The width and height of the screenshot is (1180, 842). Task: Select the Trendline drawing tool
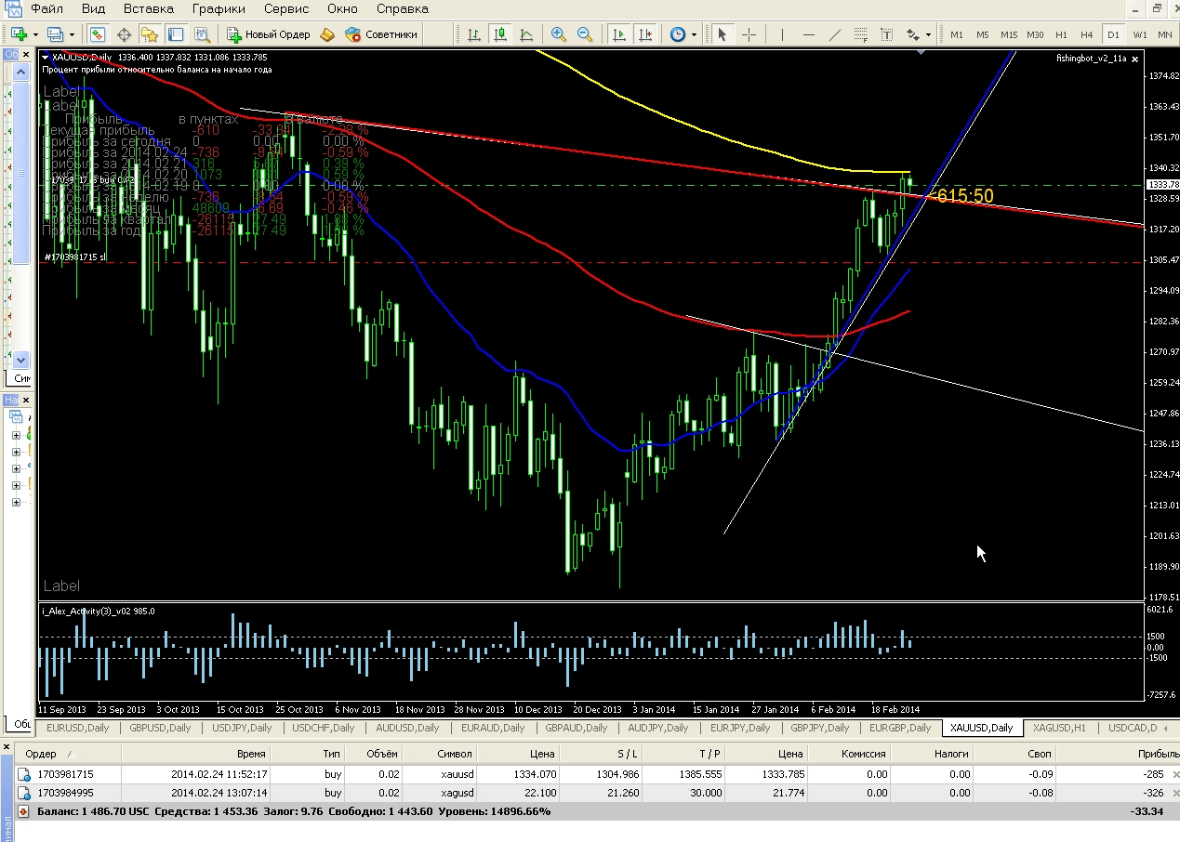click(x=834, y=34)
